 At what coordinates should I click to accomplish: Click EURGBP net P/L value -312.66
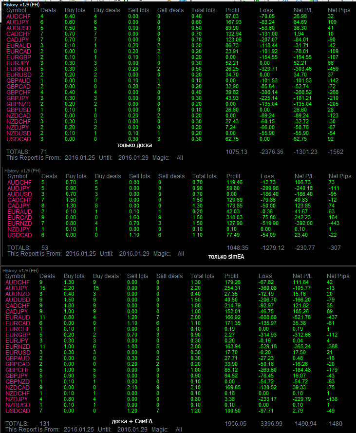point(301,335)
